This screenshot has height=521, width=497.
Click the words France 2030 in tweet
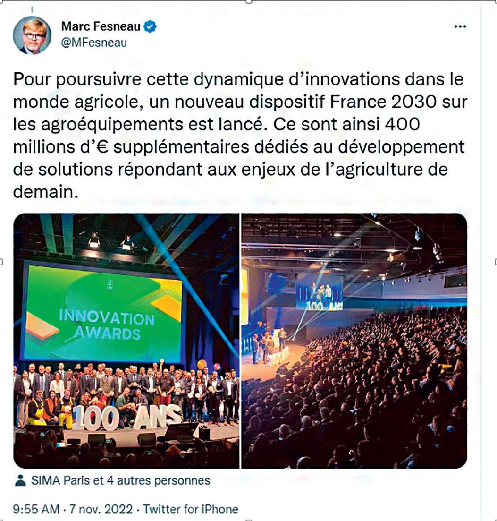click(x=383, y=102)
